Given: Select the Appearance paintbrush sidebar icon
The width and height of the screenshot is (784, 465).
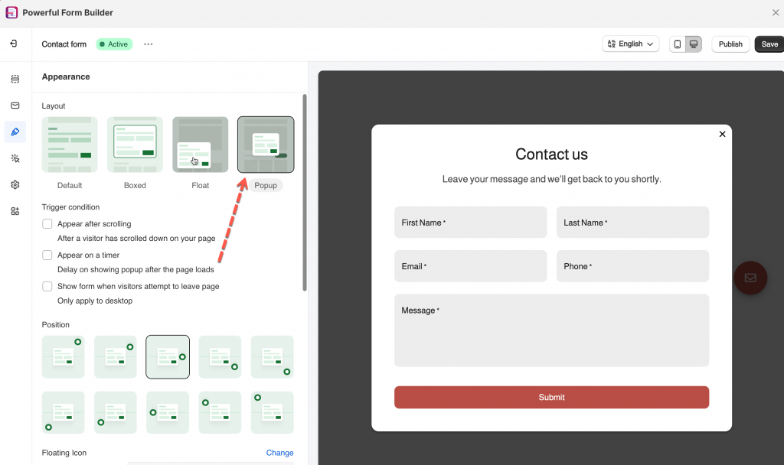Looking at the screenshot, I should click(x=15, y=132).
